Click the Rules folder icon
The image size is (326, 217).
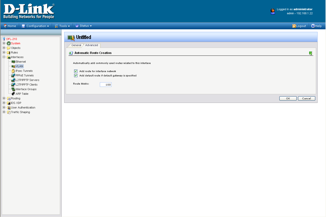coord(9,52)
